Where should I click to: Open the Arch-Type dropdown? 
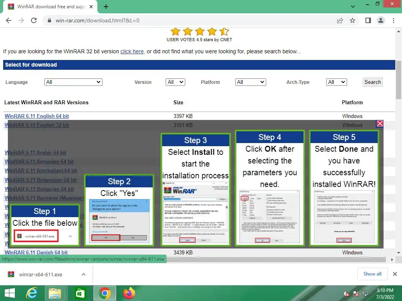(336, 82)
